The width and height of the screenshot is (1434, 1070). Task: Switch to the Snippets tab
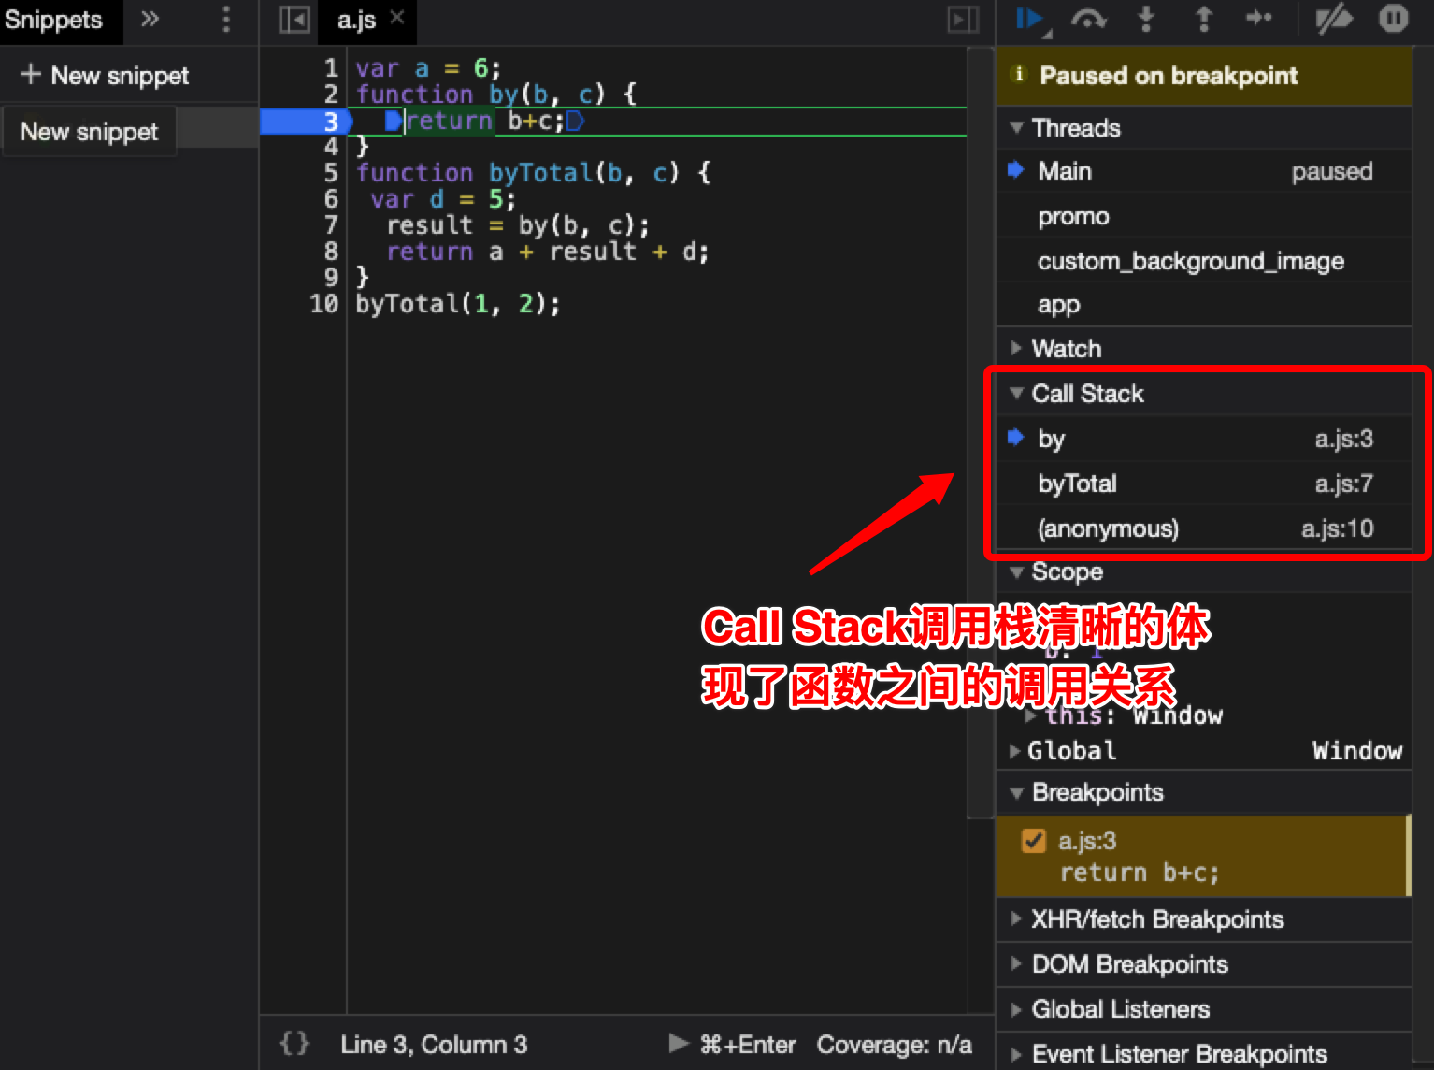click(x=53, y=20)
